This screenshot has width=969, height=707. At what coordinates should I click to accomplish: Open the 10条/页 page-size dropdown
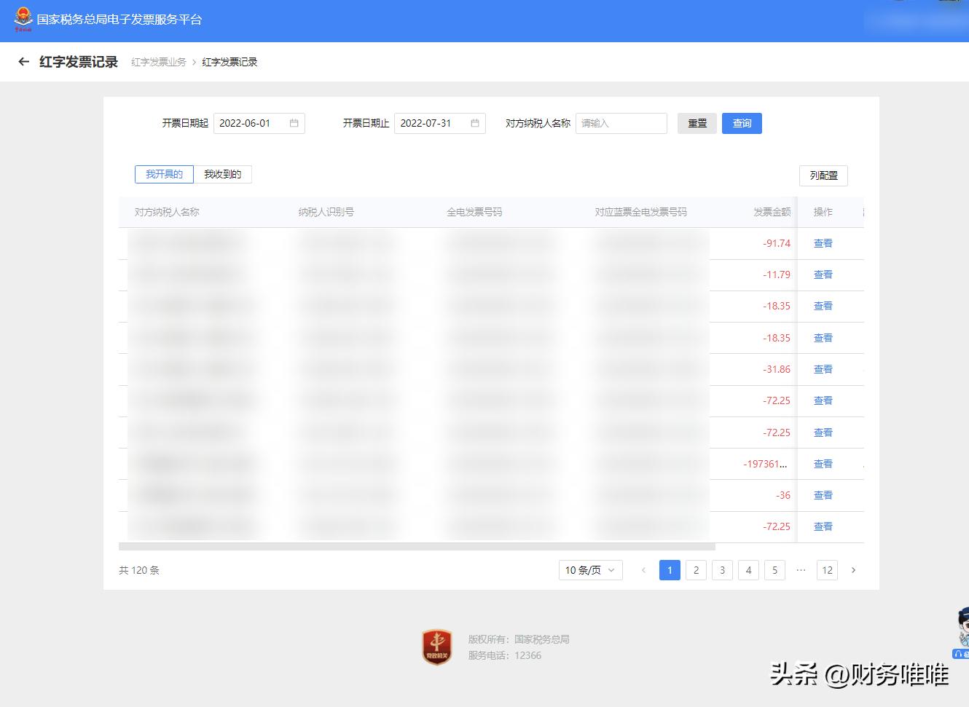point(590,570)
